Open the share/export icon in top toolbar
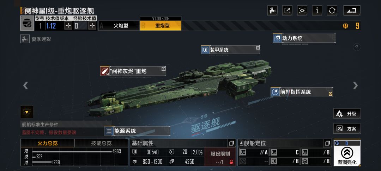Viewport: 381px width, 171px height. 287,11
